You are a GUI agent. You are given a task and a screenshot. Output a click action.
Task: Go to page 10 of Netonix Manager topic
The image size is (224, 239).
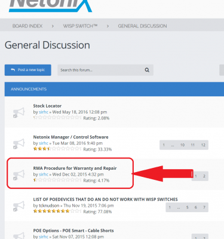[x=182, y=145]
